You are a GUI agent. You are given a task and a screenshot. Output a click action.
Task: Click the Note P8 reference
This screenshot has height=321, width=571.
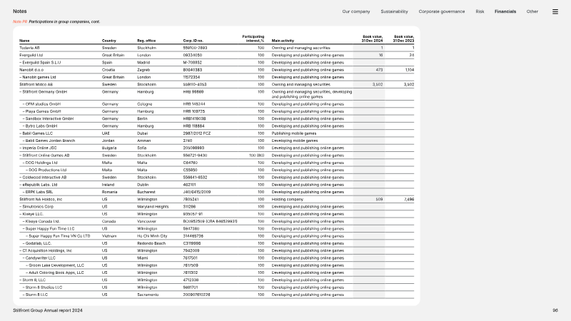click(20, 22)
